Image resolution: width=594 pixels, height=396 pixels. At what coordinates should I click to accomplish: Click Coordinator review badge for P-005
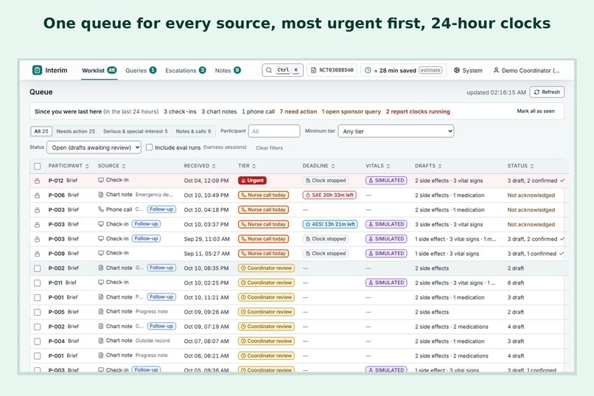tap(266, 312)
